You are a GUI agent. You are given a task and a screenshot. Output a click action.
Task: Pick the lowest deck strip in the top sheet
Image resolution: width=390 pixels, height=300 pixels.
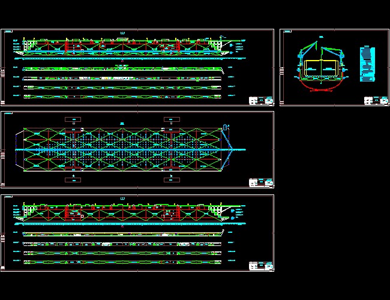(x=122, y=97)
